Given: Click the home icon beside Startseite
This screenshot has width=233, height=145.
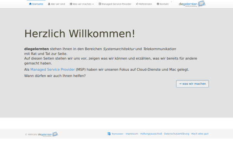Looking at the screenshot, I should 30,4.
